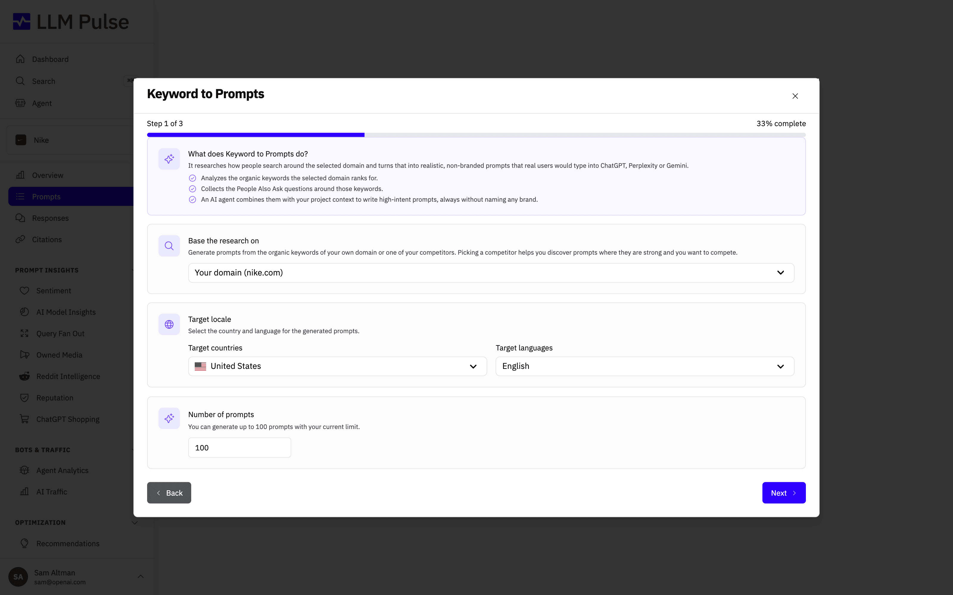
Task: Click the sparkles icon beside What does Keyword to Prompts do
Action: [169, 159]
